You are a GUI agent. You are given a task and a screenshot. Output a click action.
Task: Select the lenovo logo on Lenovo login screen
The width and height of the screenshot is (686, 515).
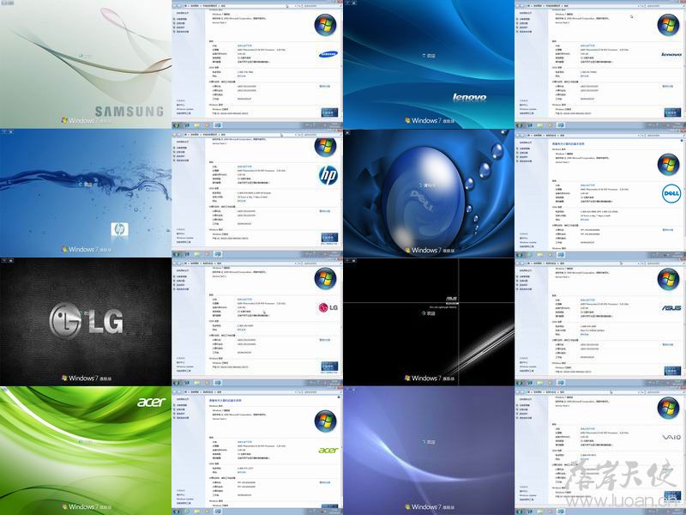[x=469, y=97]
